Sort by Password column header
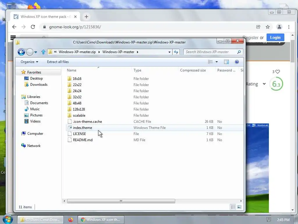The width and height of the screenshot is (298, 224). (x=227, y=70)
